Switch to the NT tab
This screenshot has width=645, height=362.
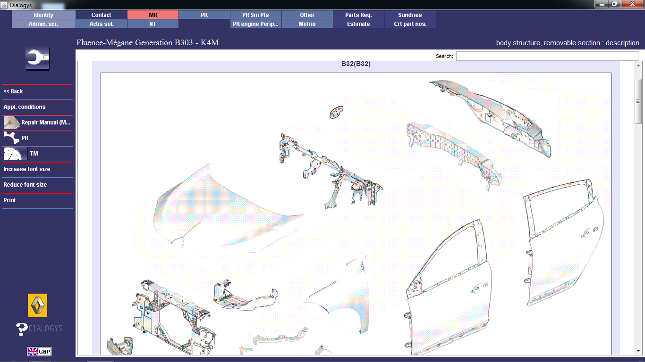pyautogui.click(x=153, y=24)
